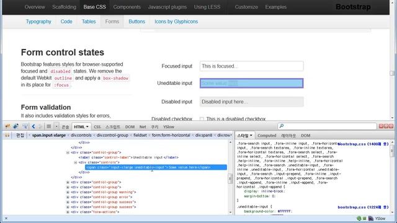Switch to the 레이아웃 layout side tab

(288, 136)
